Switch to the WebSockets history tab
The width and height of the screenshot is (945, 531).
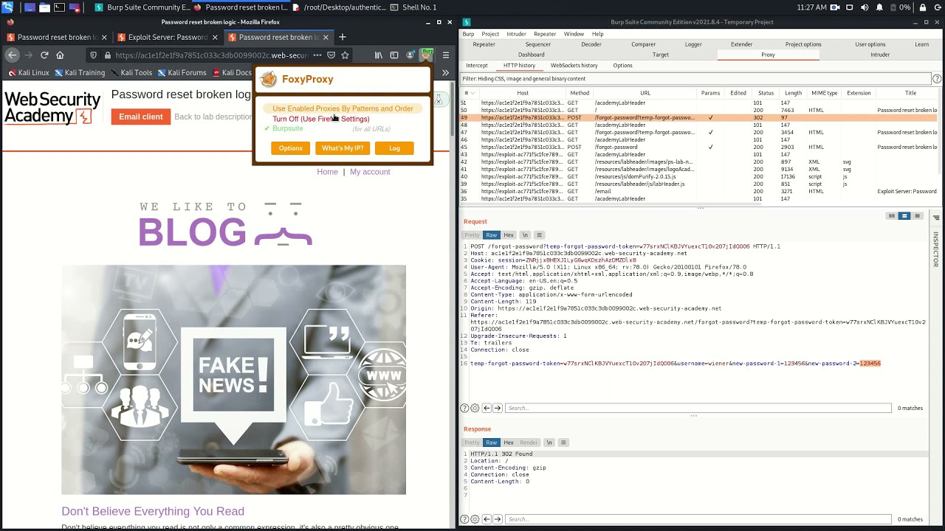pyautogui.click(x=574, y=66)
